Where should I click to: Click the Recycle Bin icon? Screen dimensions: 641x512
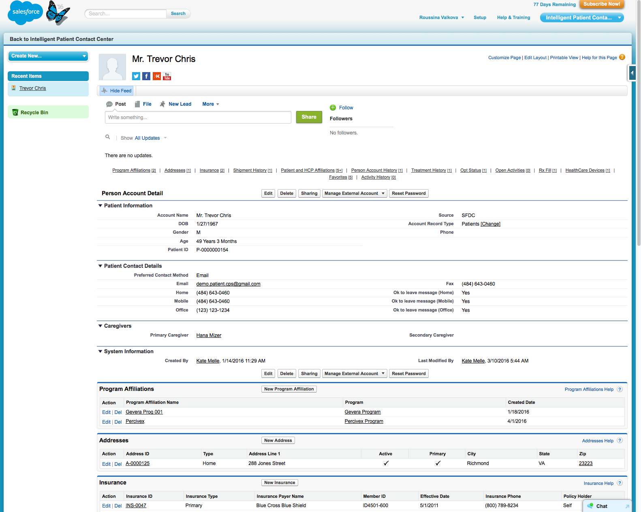coord(15,112)
